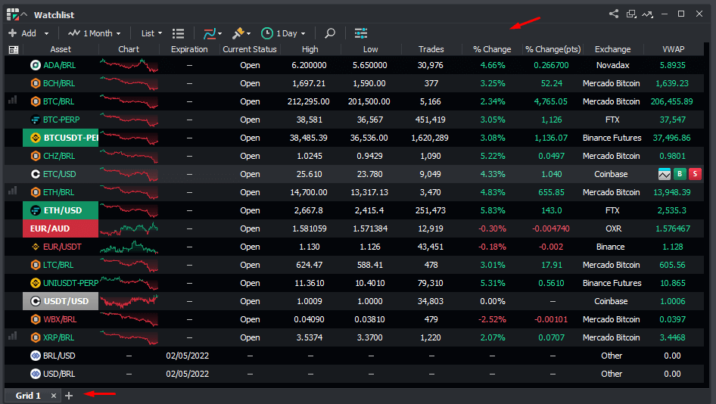Open the USDT/USD mini chart

129,301
